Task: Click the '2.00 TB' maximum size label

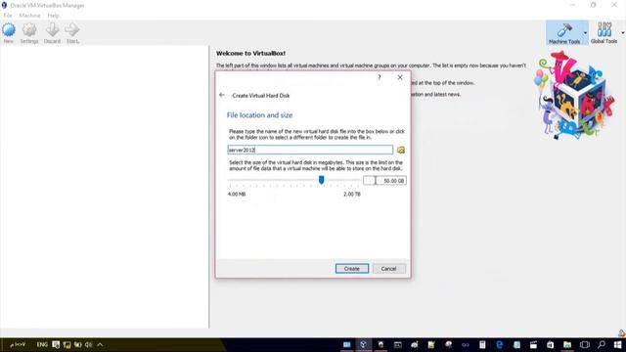Action: pyautogui.click(x=352, y=194)
